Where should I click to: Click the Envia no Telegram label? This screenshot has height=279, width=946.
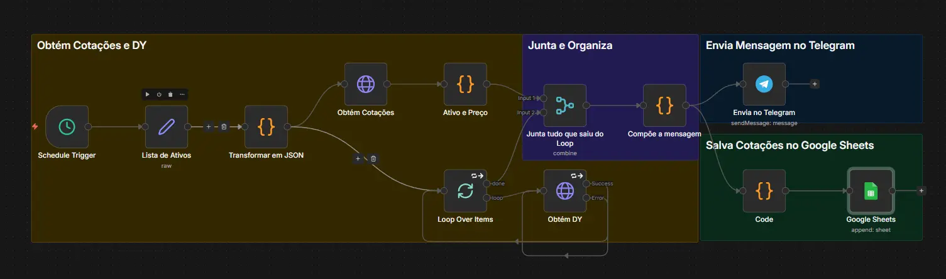[764, 112]
